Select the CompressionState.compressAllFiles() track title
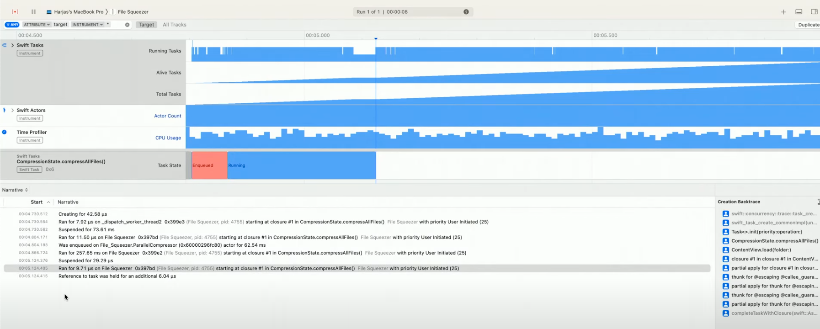The image size is (820, 329). [x=61, y=161]
